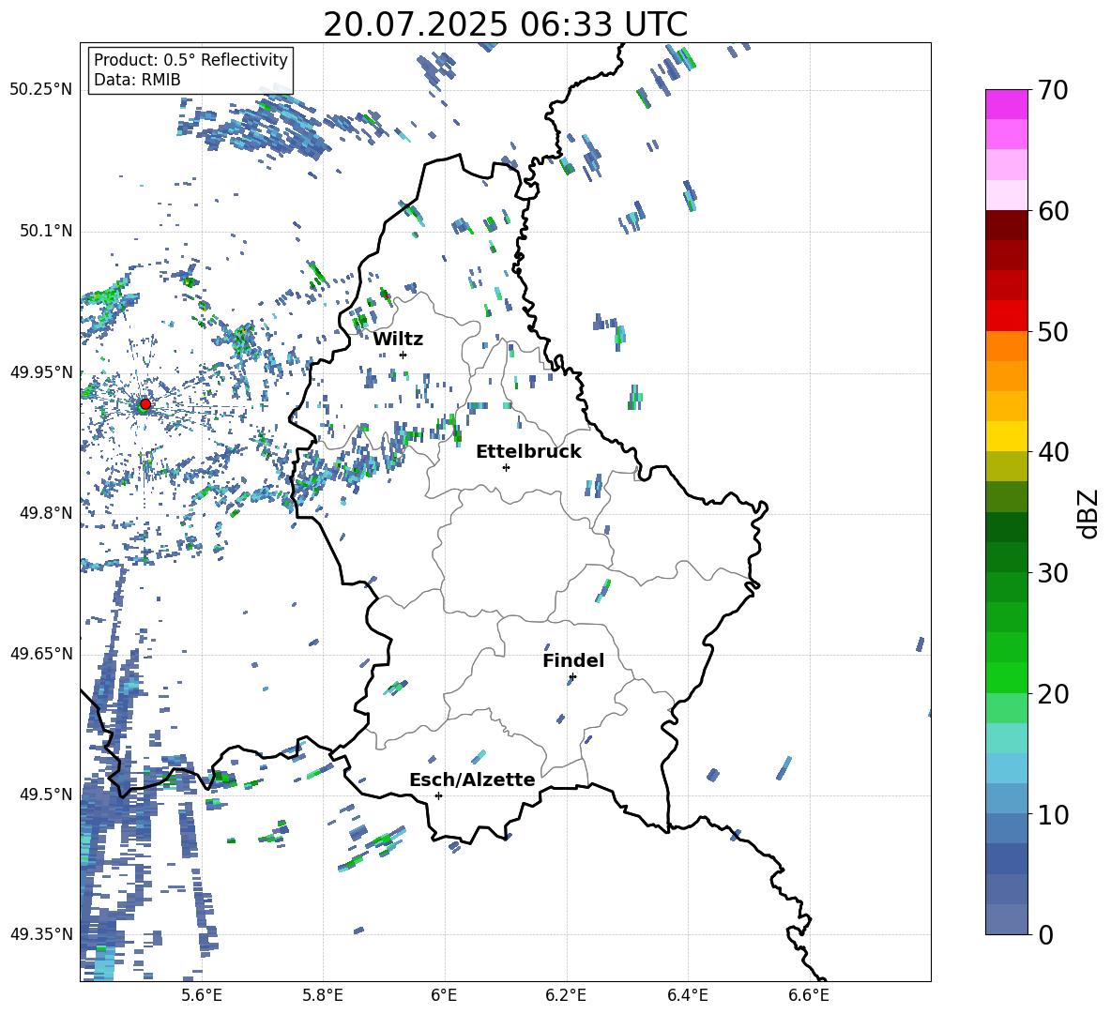Click the latitude label 49.65°N
Viewport: 1111px width, 1014px height.
pyautogui.click(x=41, y=653)
